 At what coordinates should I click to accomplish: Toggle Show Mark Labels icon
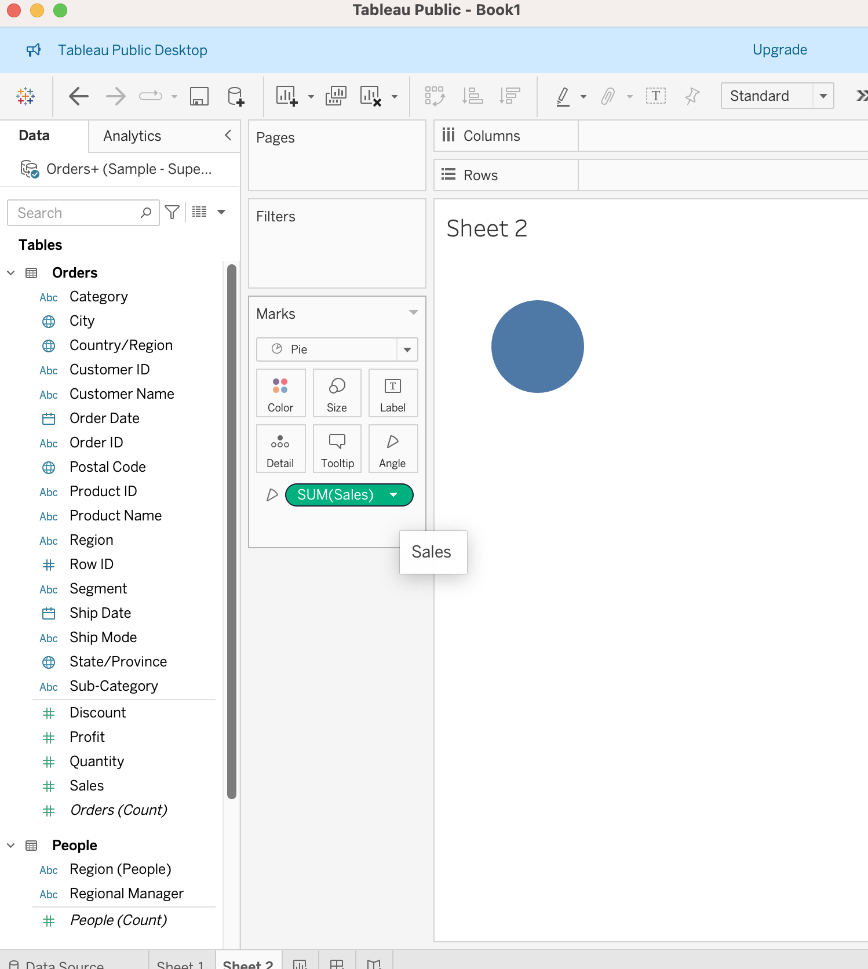[x=656, y=96]
